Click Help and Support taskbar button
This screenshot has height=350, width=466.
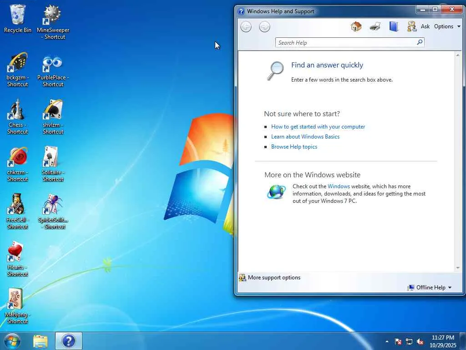tap(69, 341)
